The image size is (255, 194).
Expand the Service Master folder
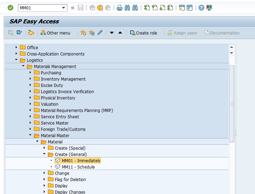[x=30, y=122]
